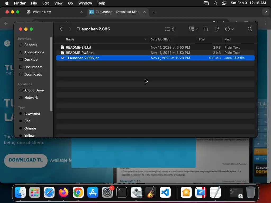Go back in Finder navigation
Image resolution: width=271 pixels, height=203 pixels.
coord(61,29)
